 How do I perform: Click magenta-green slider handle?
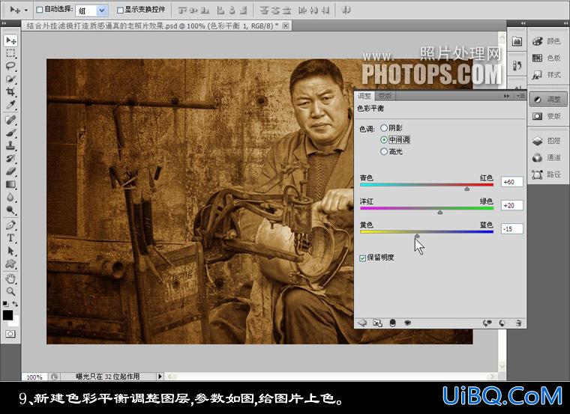(439, 212)
